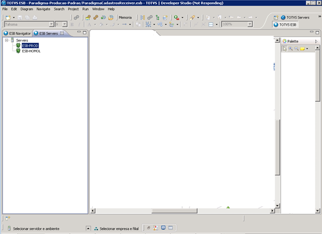The width and height of the screenshot is (322, 234).
Task: Click the align shapes icon
Action: click(x=172, y=25)
